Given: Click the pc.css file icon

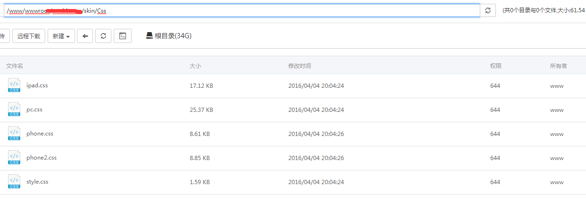Looking at the screenshot, I should tap(14, 110).
